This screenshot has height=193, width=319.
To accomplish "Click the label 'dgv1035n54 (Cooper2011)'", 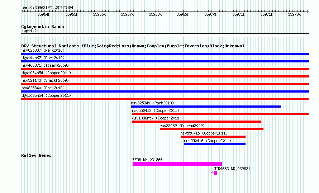I will tap(46, 95).
